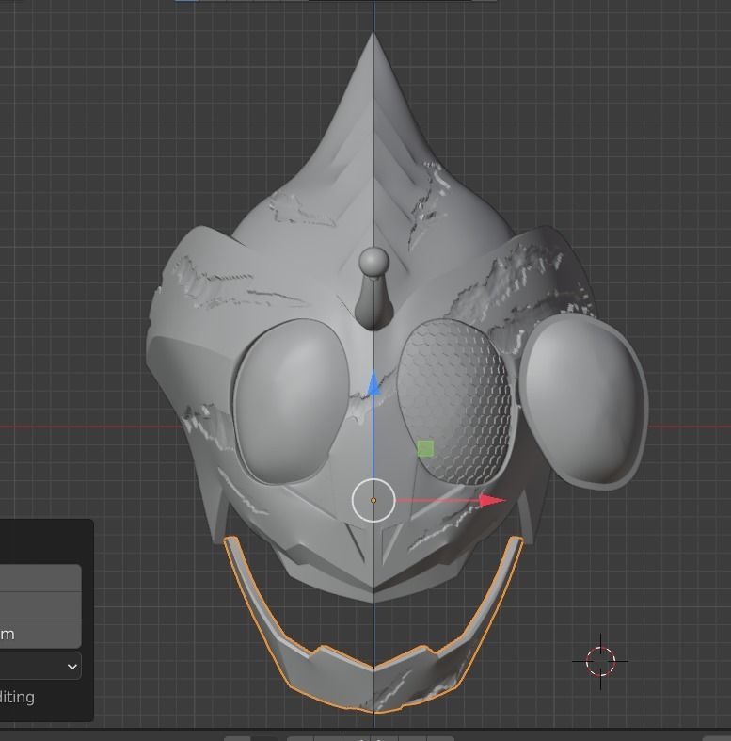
Task: Select the detached eye lens beside the helmet
Action: pos(584,401)
